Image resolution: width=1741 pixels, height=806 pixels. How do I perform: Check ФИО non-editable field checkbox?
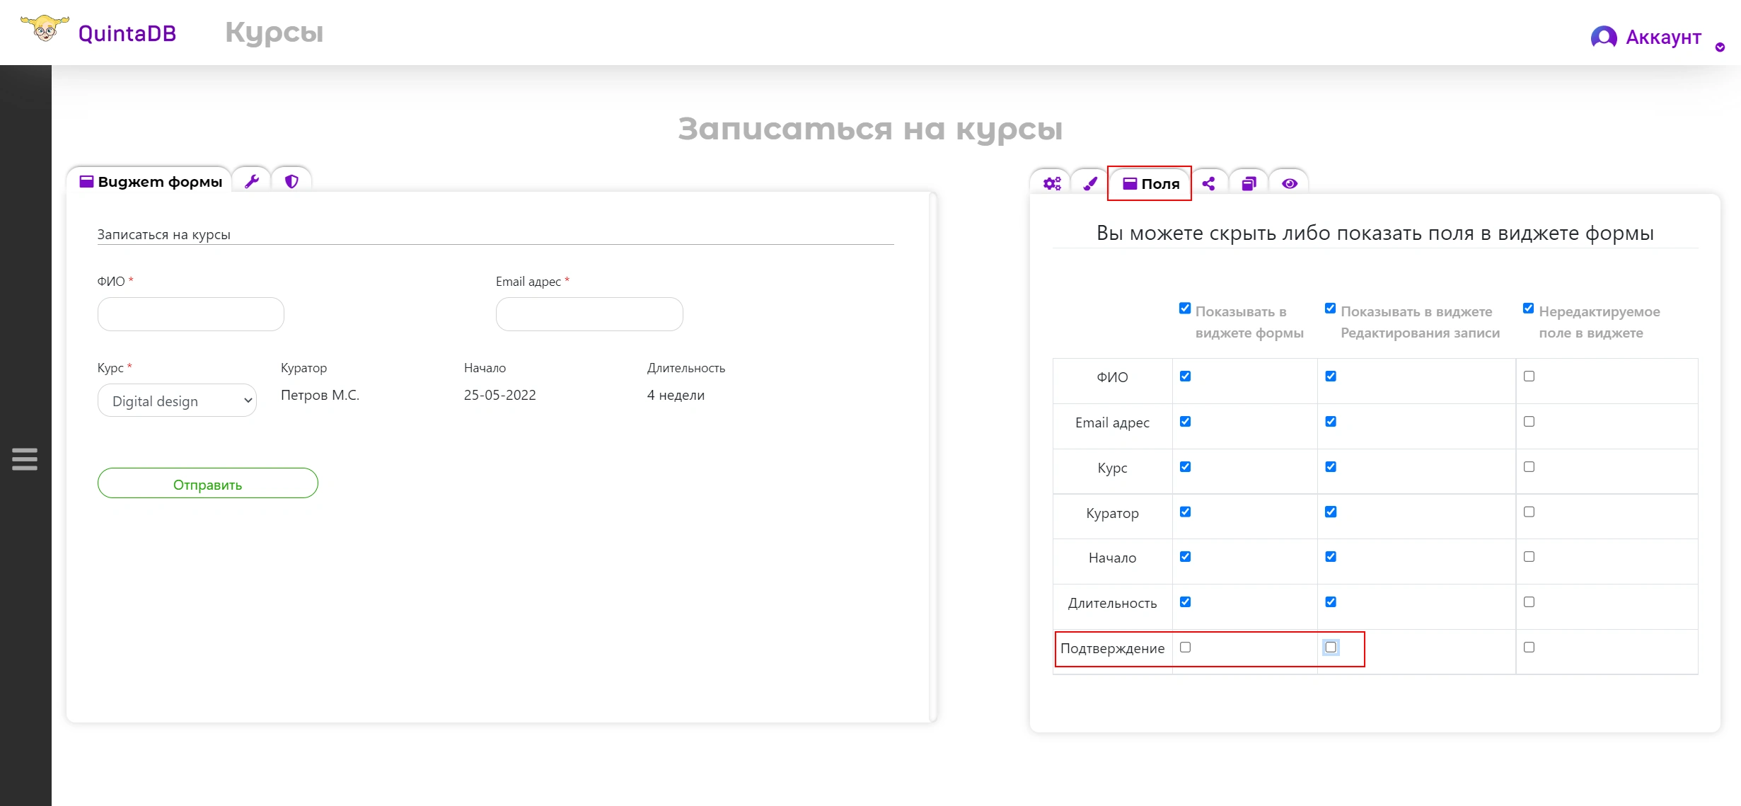pos(1529,376)
